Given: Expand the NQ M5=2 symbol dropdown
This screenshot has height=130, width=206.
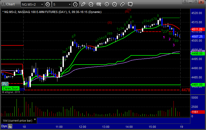Looking at the screenshot, I should click(x=42, y=5).
